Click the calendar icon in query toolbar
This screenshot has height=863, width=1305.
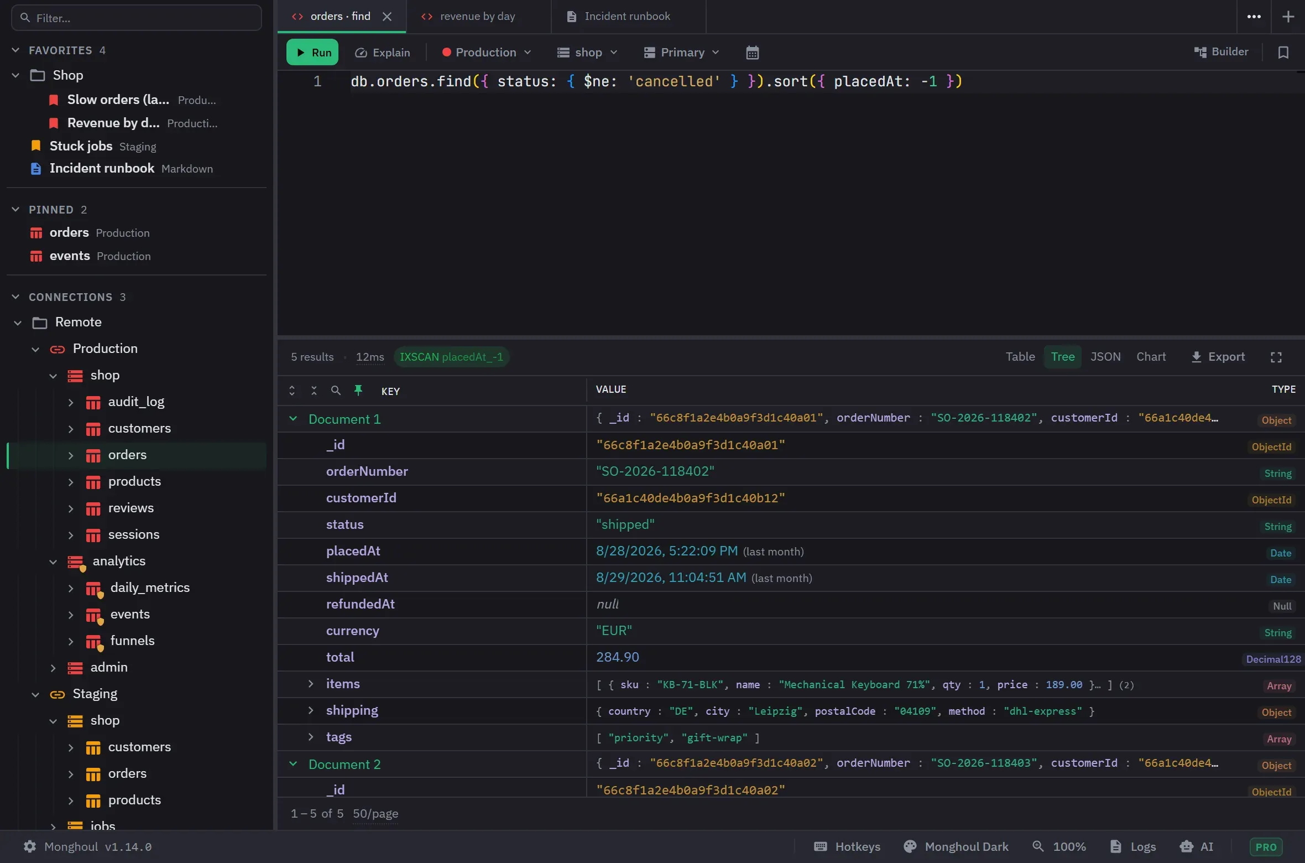[x=752, y=53]
